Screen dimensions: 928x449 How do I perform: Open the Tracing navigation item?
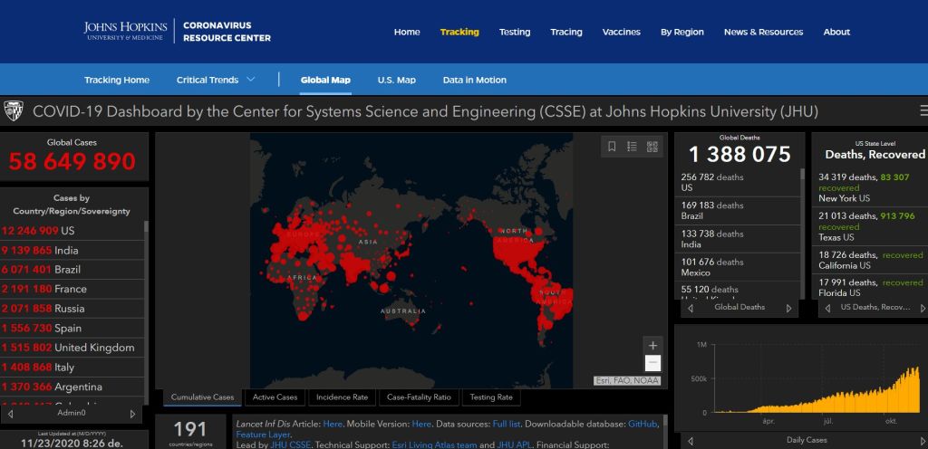click(566, 32)
